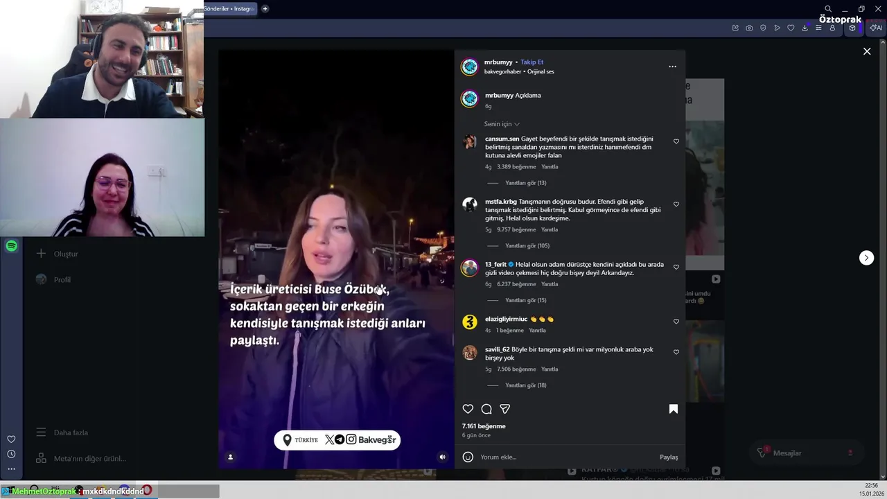Viewport: 887px width, 499px height.
Task: Show tagged people icon on video
Action: click(x=230, y=457)
